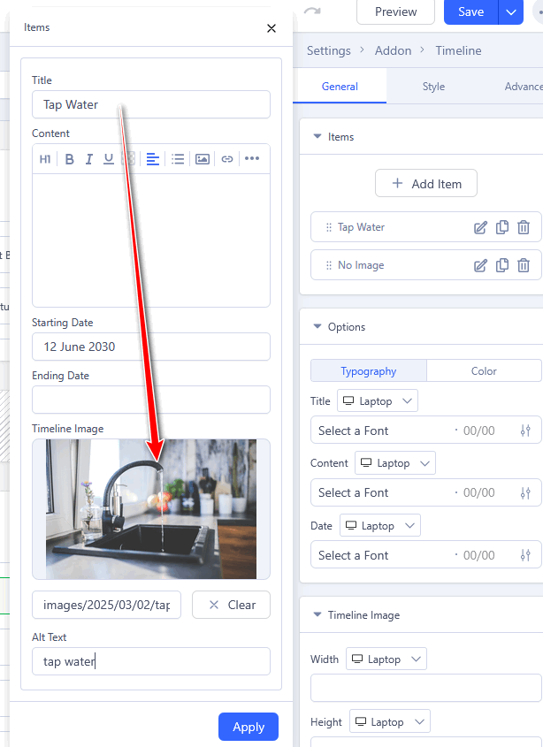Open Width device dropdown set to Laptop
Viewport: 543px width, 747px height.
coord(386,659)
